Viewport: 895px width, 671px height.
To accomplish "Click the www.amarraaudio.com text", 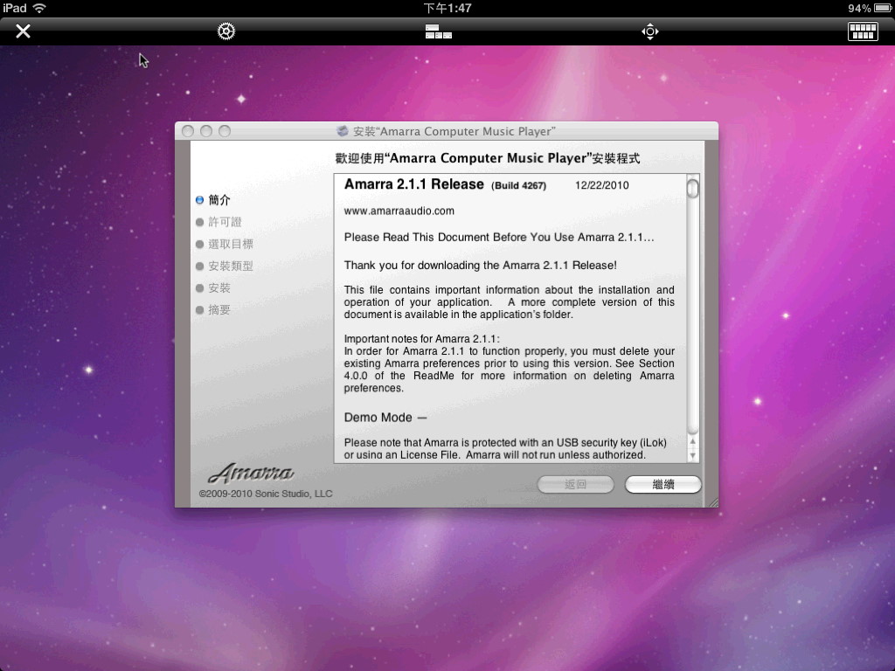I will [399, 211].
